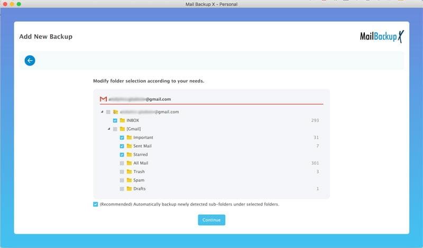This screenshot has height=248, width=423.
Task: Click the Sent Mail count 7
Action: click(318, 146)
